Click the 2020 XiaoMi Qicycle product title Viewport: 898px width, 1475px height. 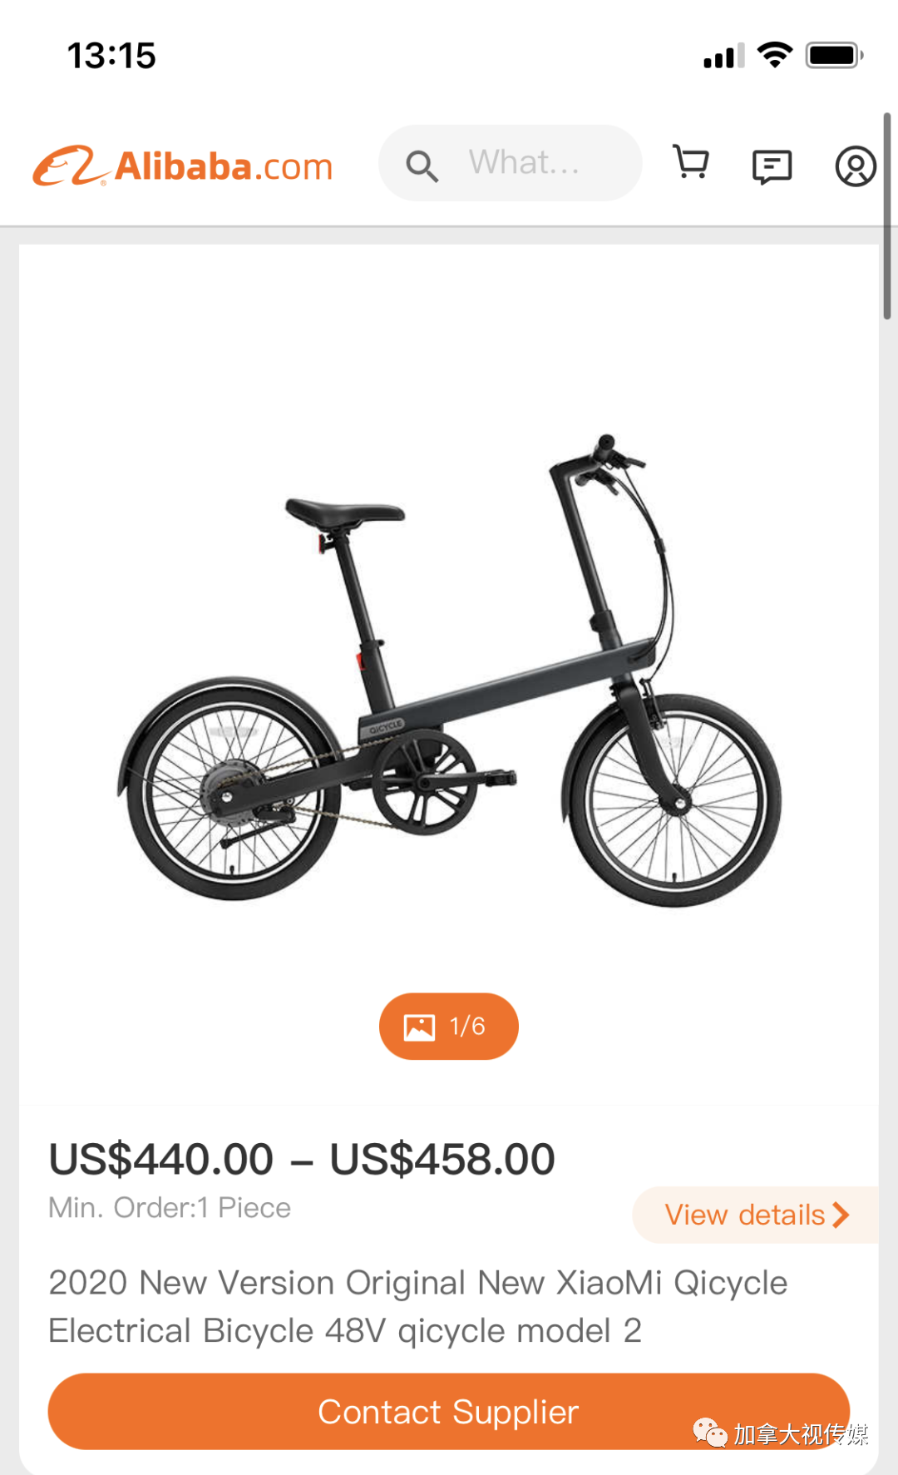coord(418,1306)
